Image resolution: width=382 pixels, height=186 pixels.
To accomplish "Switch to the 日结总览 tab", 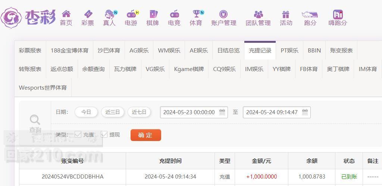I will tap(229, 51).
